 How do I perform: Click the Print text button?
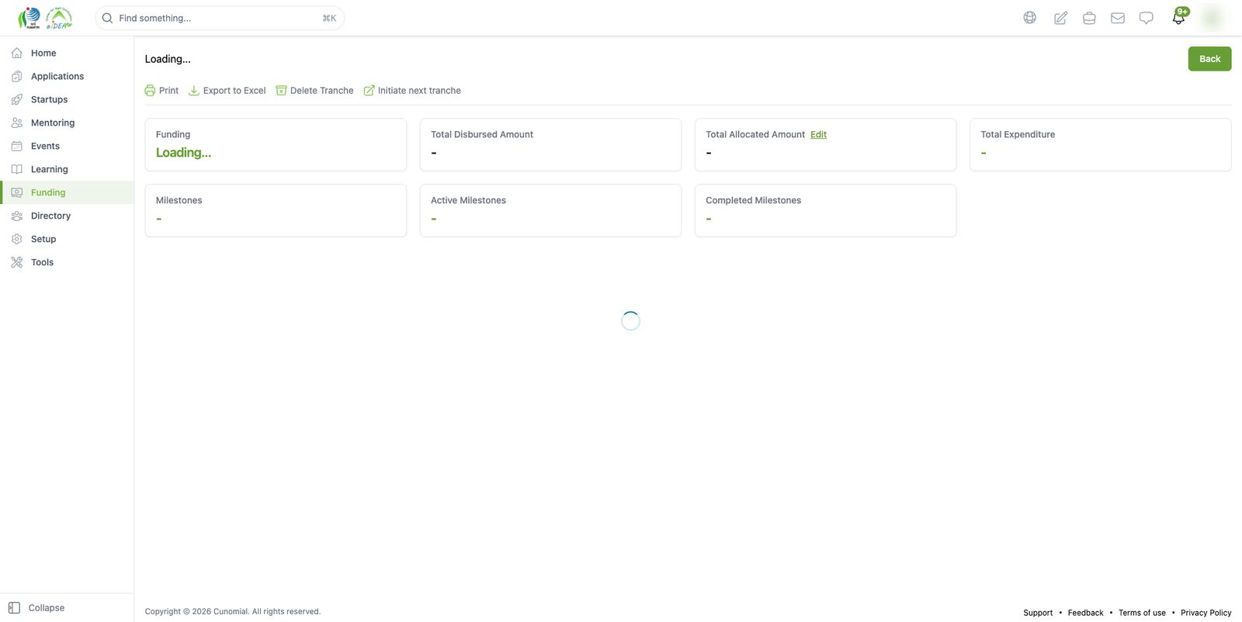point(168,91)
